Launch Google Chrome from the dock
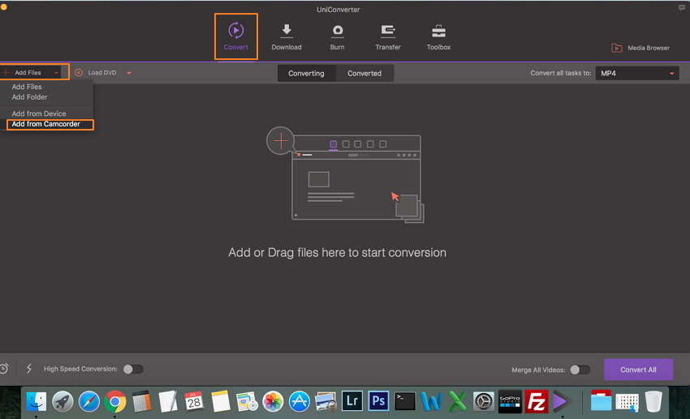The width and height of the screenshot is (690, 419). tap(115, 401)
